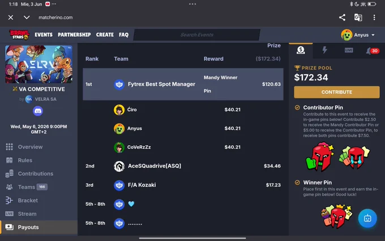Open the Teams section
The height and width of the screenshot is (241, 385).
pyautogui.click(x=27, y=187)
